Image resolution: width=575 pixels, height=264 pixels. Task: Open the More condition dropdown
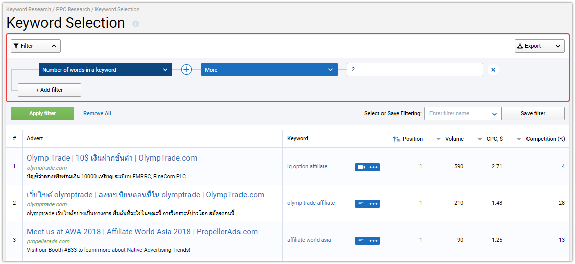point(269,70)
